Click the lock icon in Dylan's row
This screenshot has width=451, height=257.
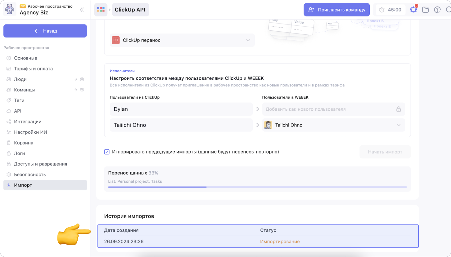click(x=398, y=109)
